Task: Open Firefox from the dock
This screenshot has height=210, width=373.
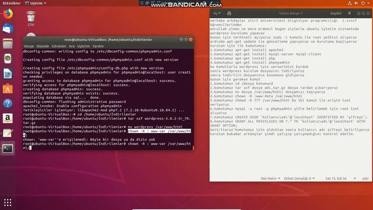Action: point(8,14)
